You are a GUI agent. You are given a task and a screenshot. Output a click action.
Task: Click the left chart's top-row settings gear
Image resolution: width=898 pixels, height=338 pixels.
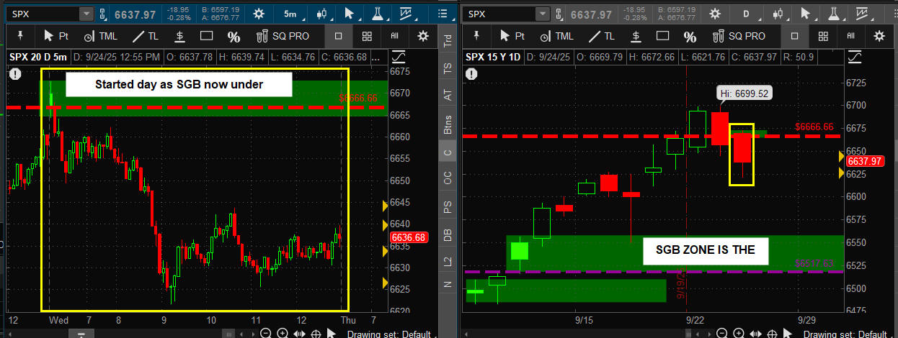click(x=258, y=14)
